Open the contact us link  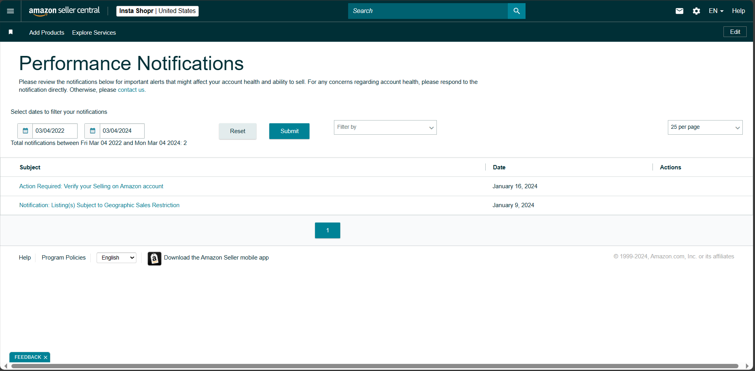[x=131, y=90]
